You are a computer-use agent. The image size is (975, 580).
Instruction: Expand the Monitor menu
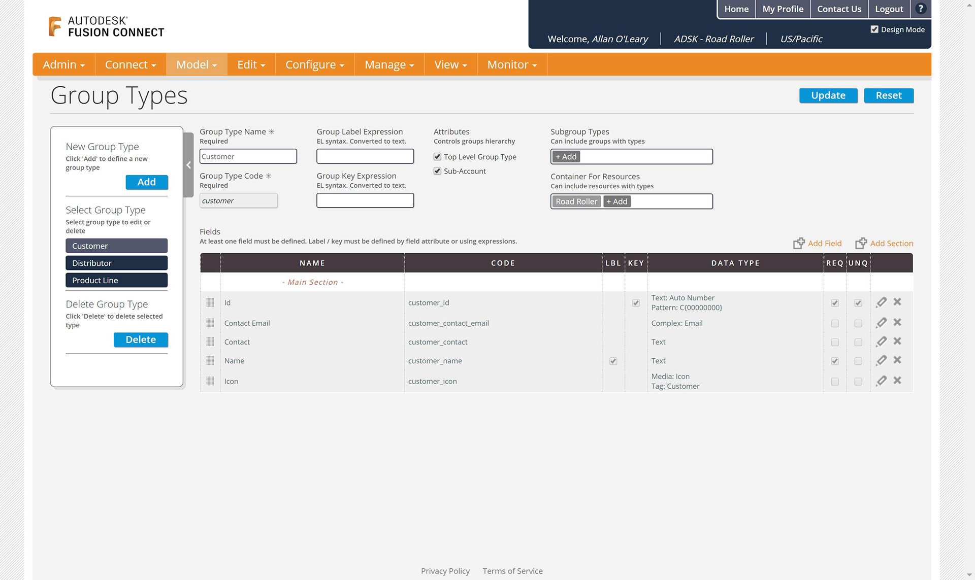511,64
